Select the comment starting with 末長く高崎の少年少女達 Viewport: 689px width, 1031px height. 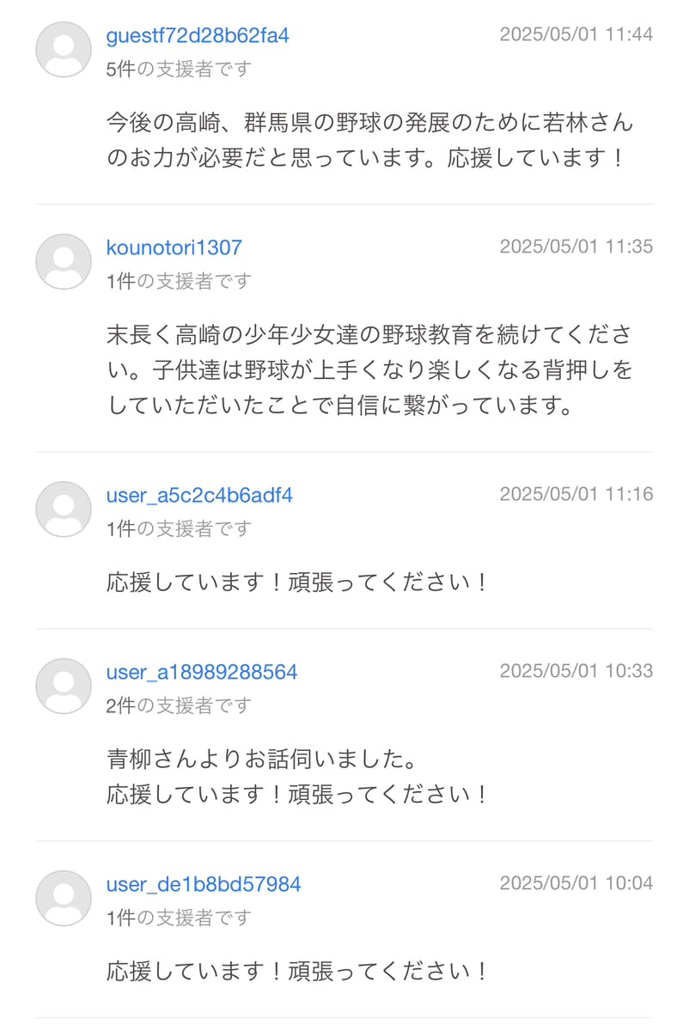(369, 369)
